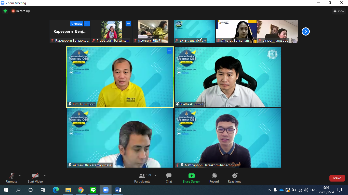Launch Microsoft Edge from the taskbar

click(x=56, y=190)
